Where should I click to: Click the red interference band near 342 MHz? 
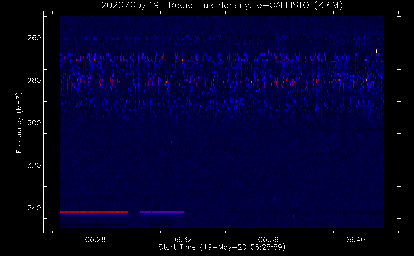click(x=94, y=212)
